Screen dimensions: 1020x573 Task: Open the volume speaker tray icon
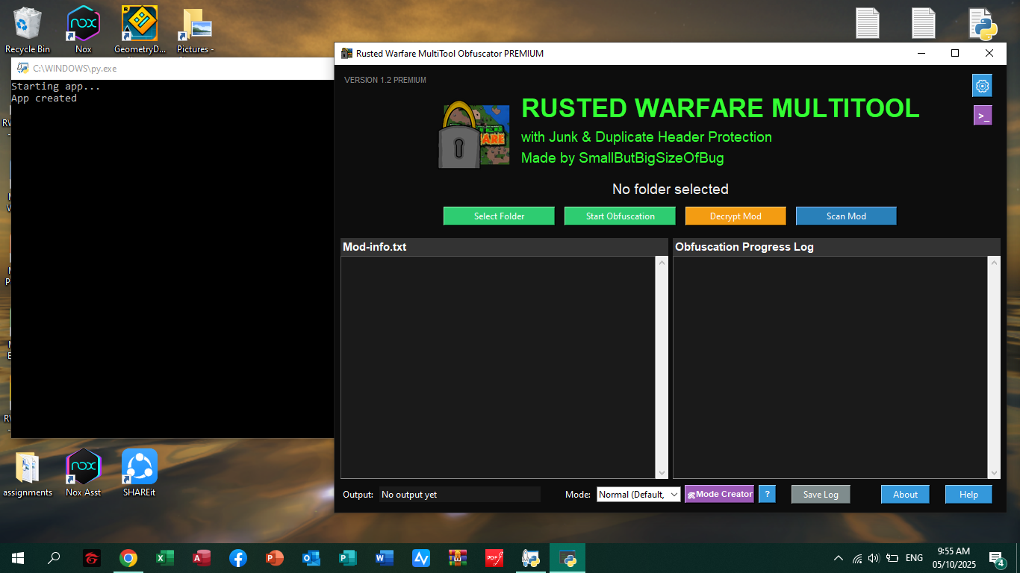[874, 558]
